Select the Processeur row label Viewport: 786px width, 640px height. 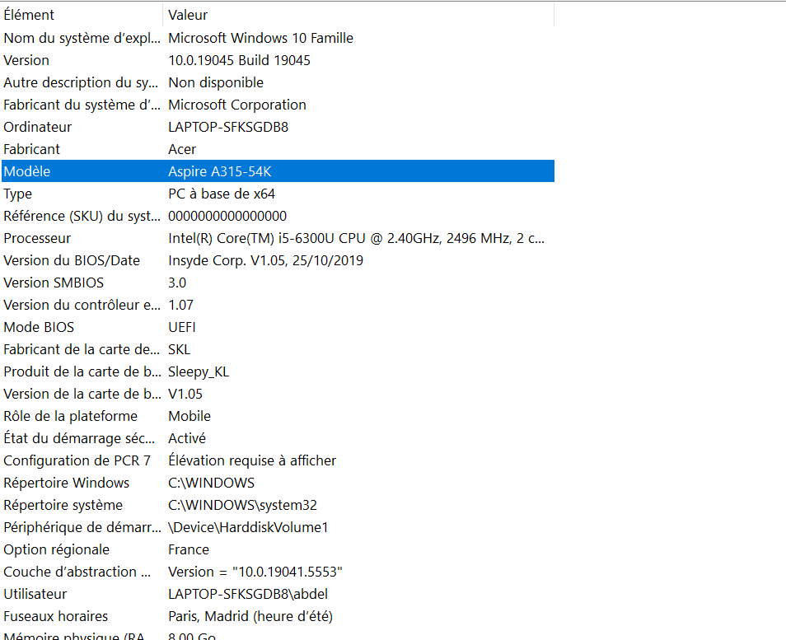[37, 238]
